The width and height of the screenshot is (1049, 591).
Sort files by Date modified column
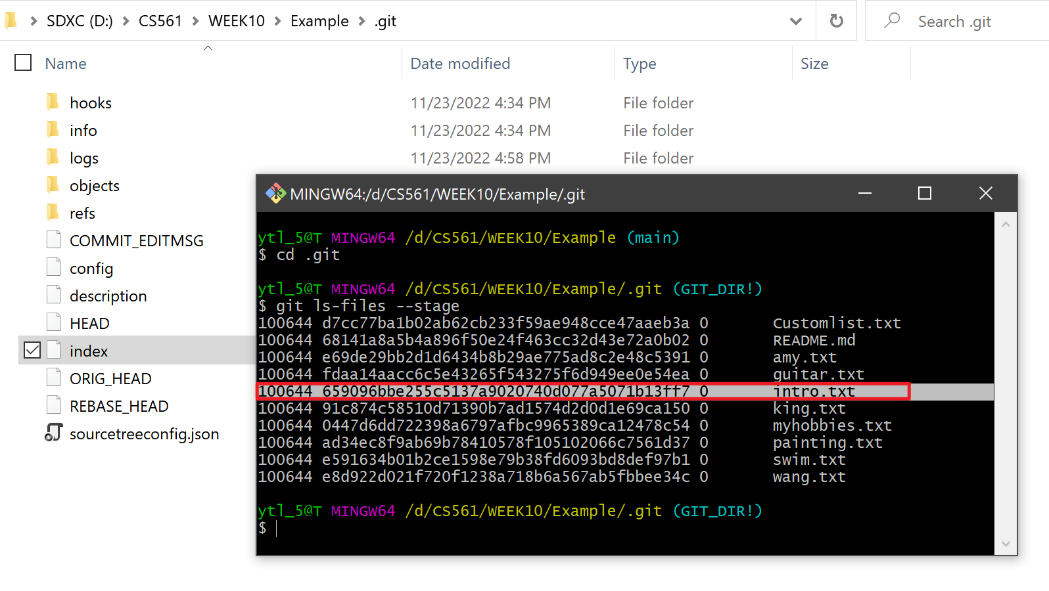pyautogui.click(x=460, y=64)
